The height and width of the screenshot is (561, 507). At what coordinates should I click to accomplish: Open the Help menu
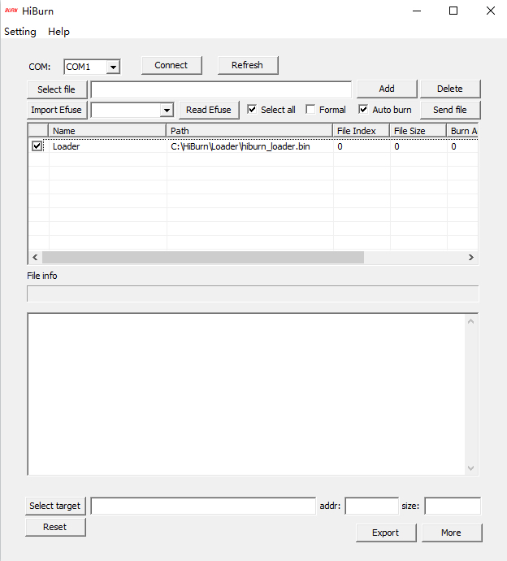click(x=58, y=32)
